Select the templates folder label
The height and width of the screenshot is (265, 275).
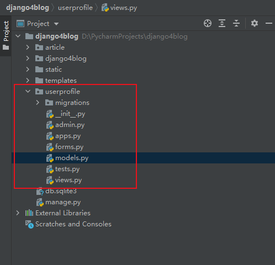coord(61,81)
